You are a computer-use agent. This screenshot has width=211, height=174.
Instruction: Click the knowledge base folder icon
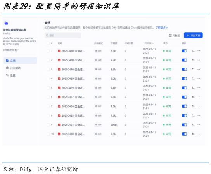6,23
